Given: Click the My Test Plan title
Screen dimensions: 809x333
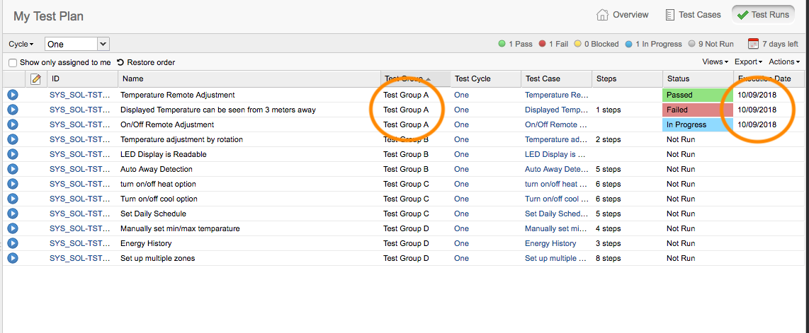Looking at the screenshot, I should point(48,16).
